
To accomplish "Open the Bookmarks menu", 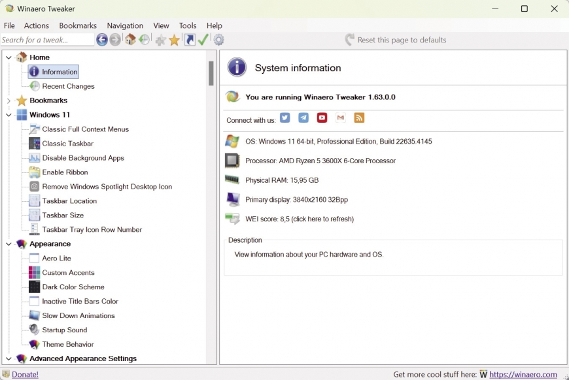I will [78, 25].
